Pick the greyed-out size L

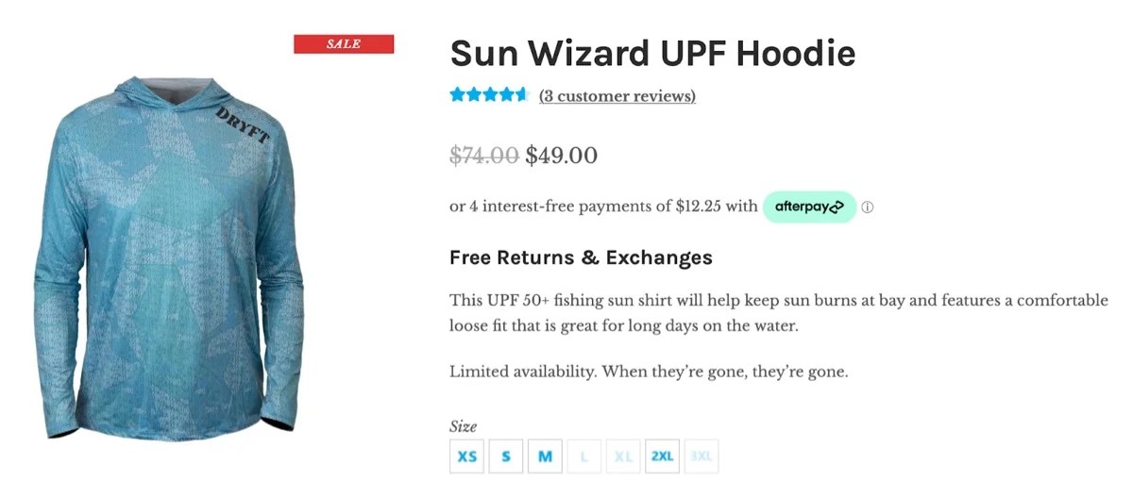pos(584,456)
